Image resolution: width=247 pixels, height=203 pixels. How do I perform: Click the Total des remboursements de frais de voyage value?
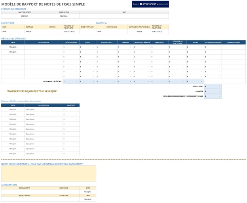pyautogui.click(x=213, y=96)
